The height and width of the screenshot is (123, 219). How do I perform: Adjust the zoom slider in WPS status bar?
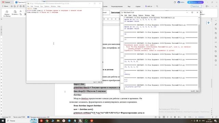tap(204, 117)
